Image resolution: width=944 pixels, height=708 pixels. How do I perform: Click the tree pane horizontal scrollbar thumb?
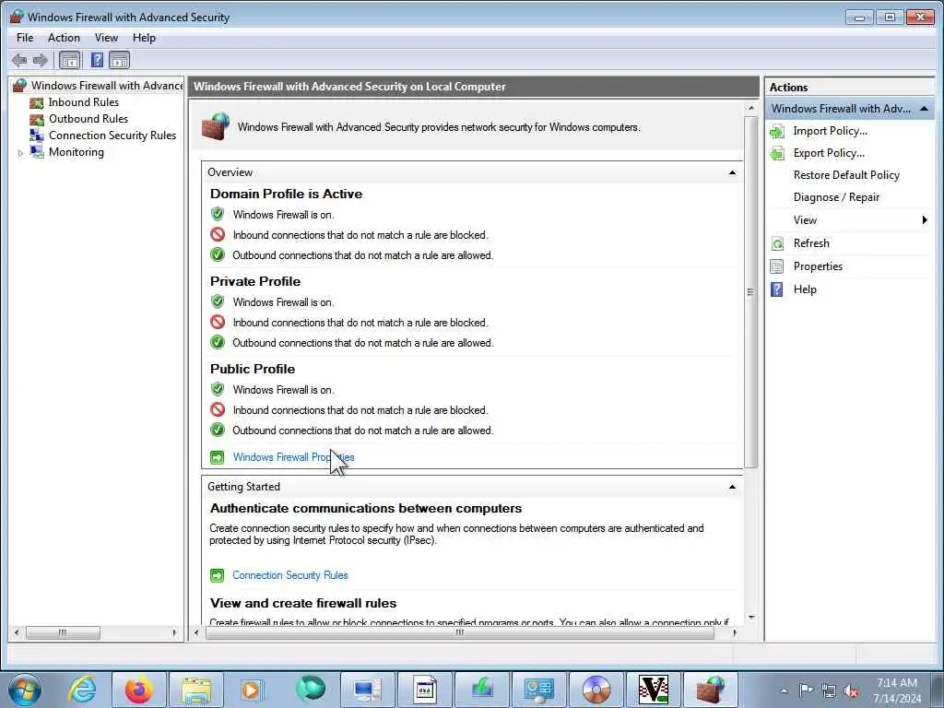tap(63, 632)
